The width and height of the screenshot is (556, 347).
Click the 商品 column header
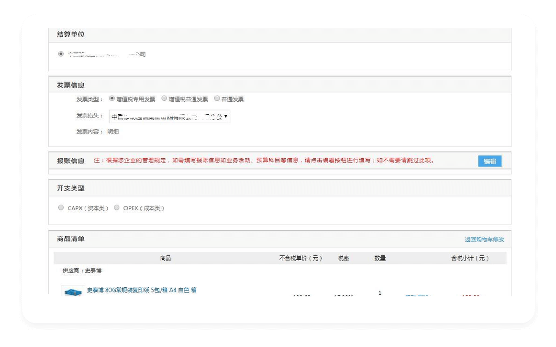pyautogui.click(x=165, y=258)
